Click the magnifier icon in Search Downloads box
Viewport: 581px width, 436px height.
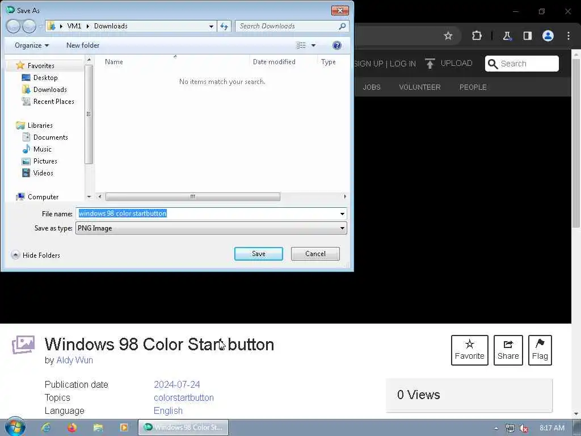click(342, 26)
